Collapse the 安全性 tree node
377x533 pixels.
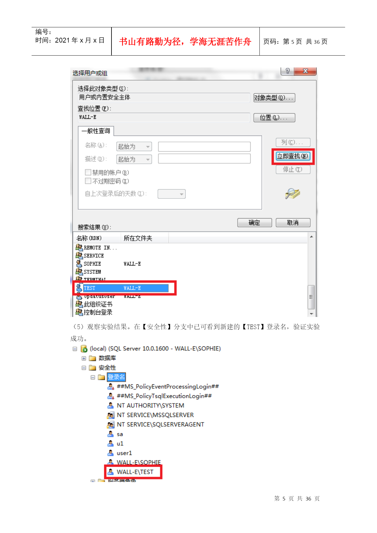click(84, 368)
